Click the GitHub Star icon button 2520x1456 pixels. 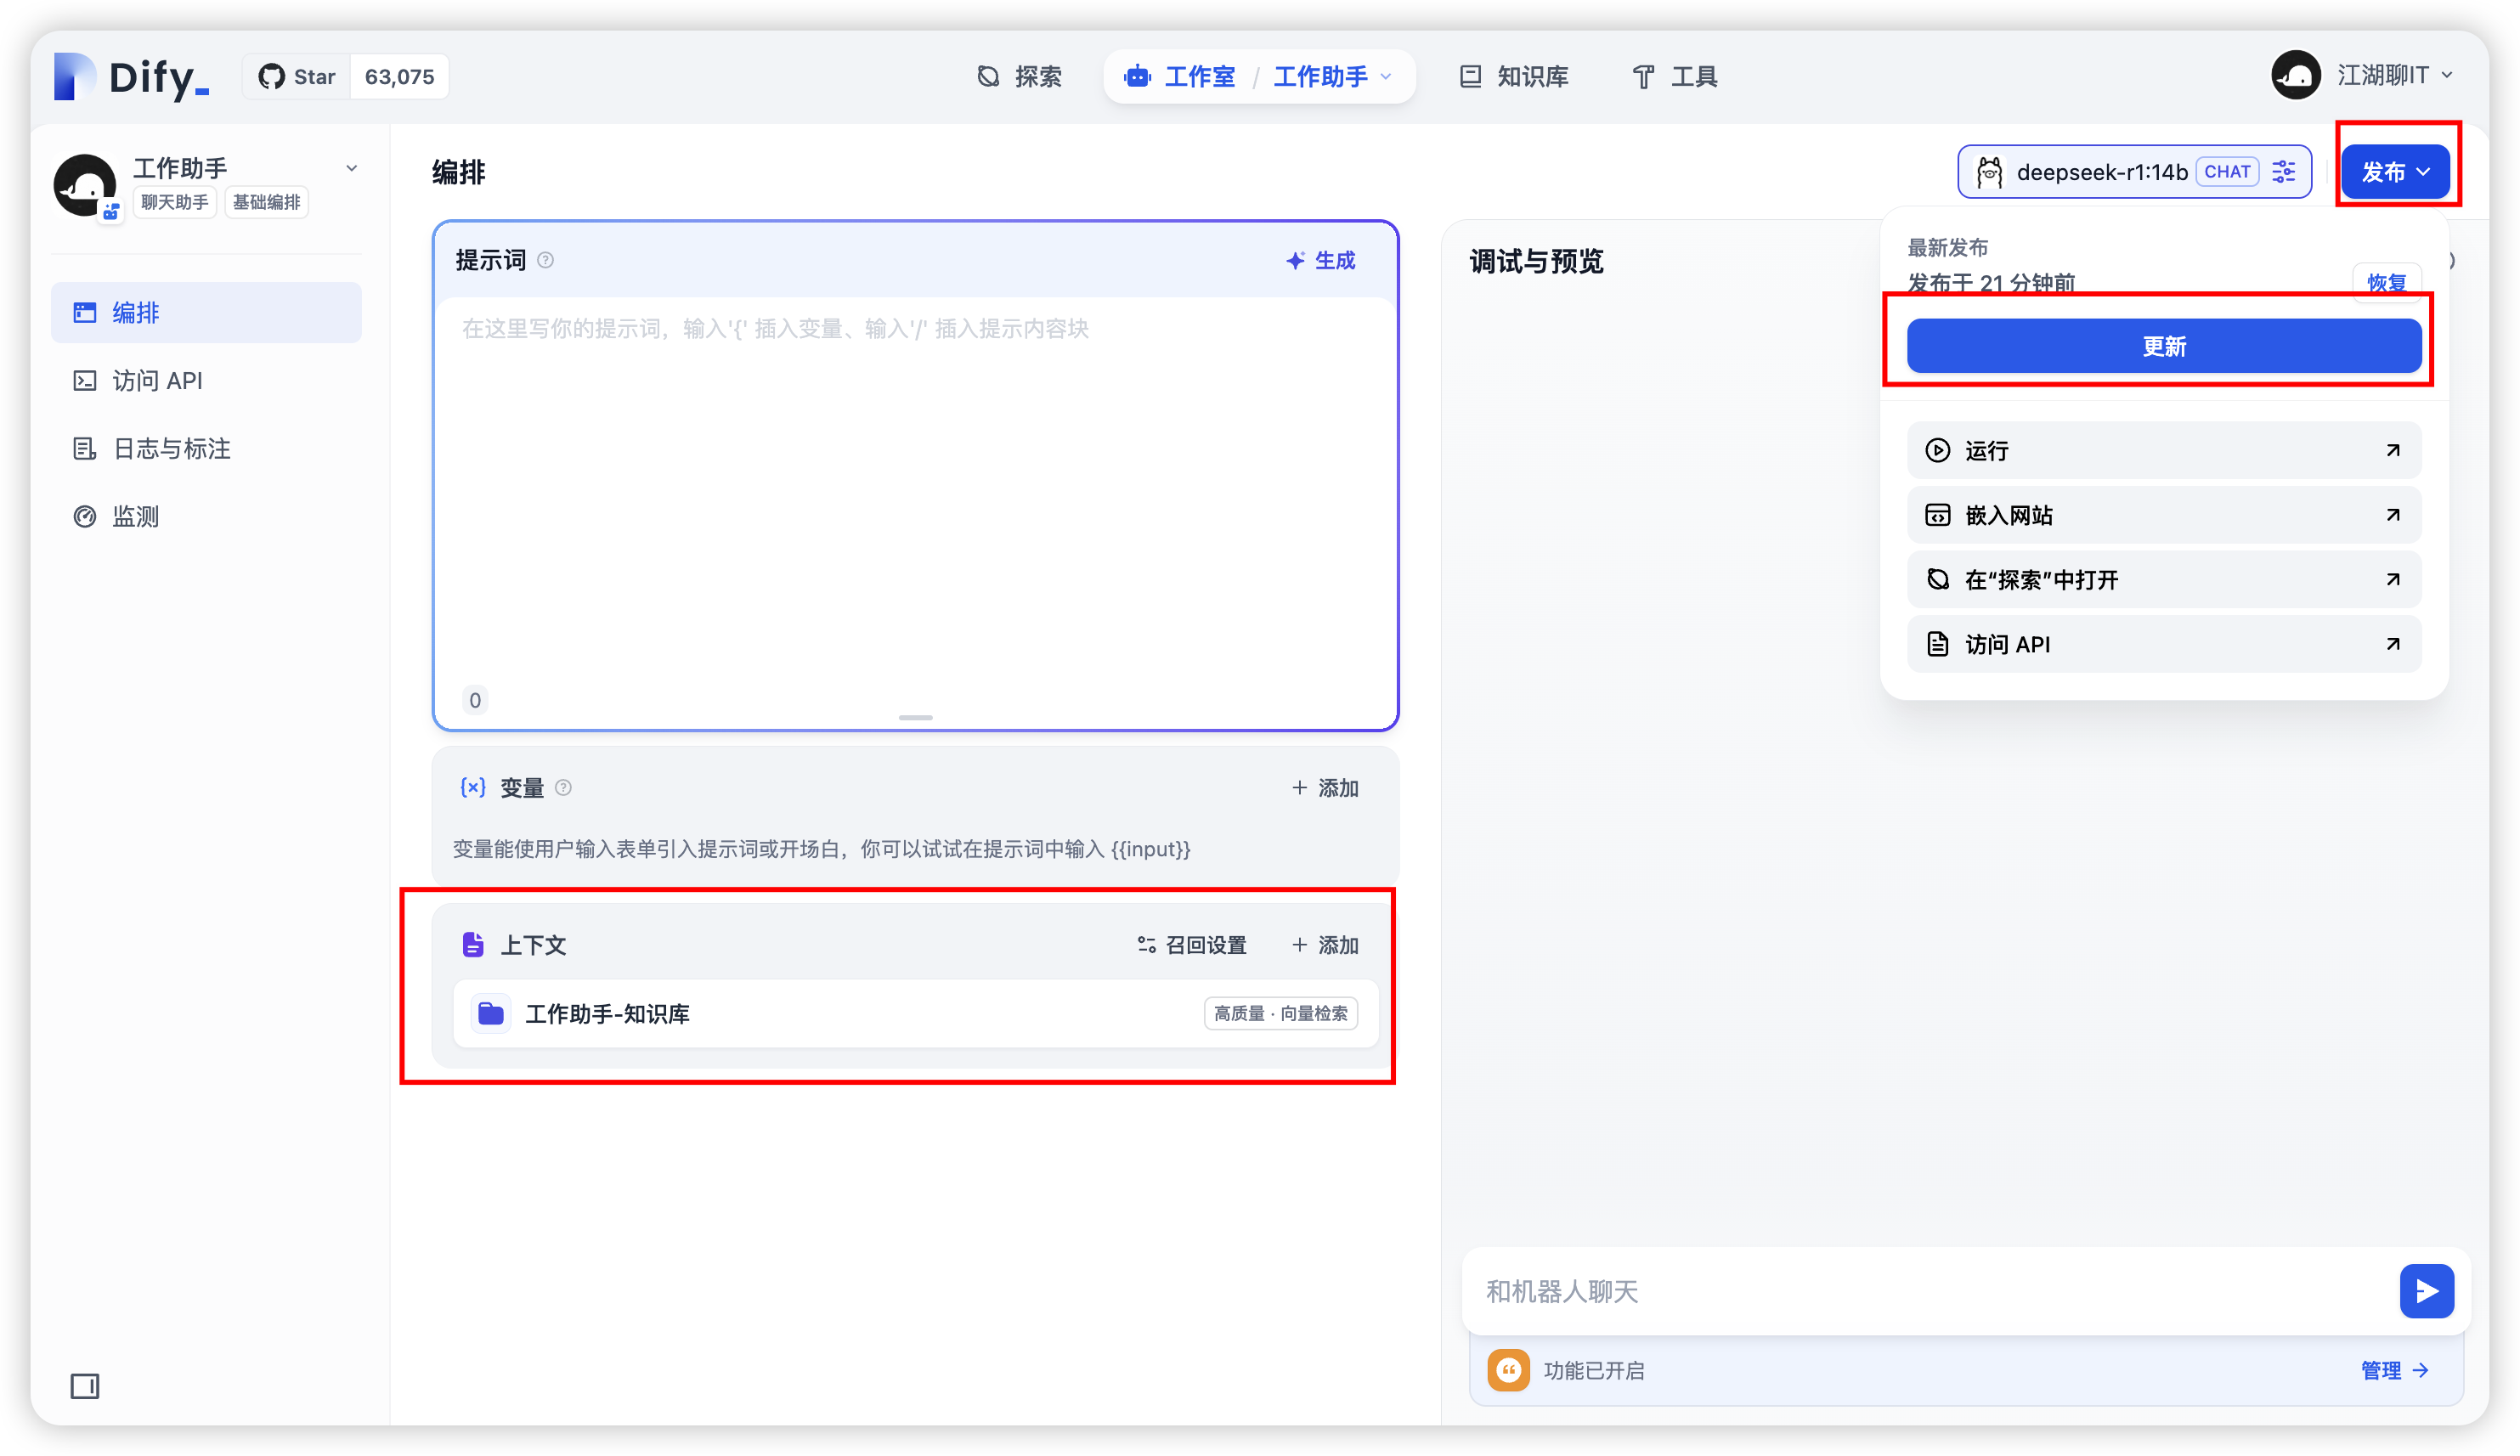pyautogui.click(x=297, y=77)
